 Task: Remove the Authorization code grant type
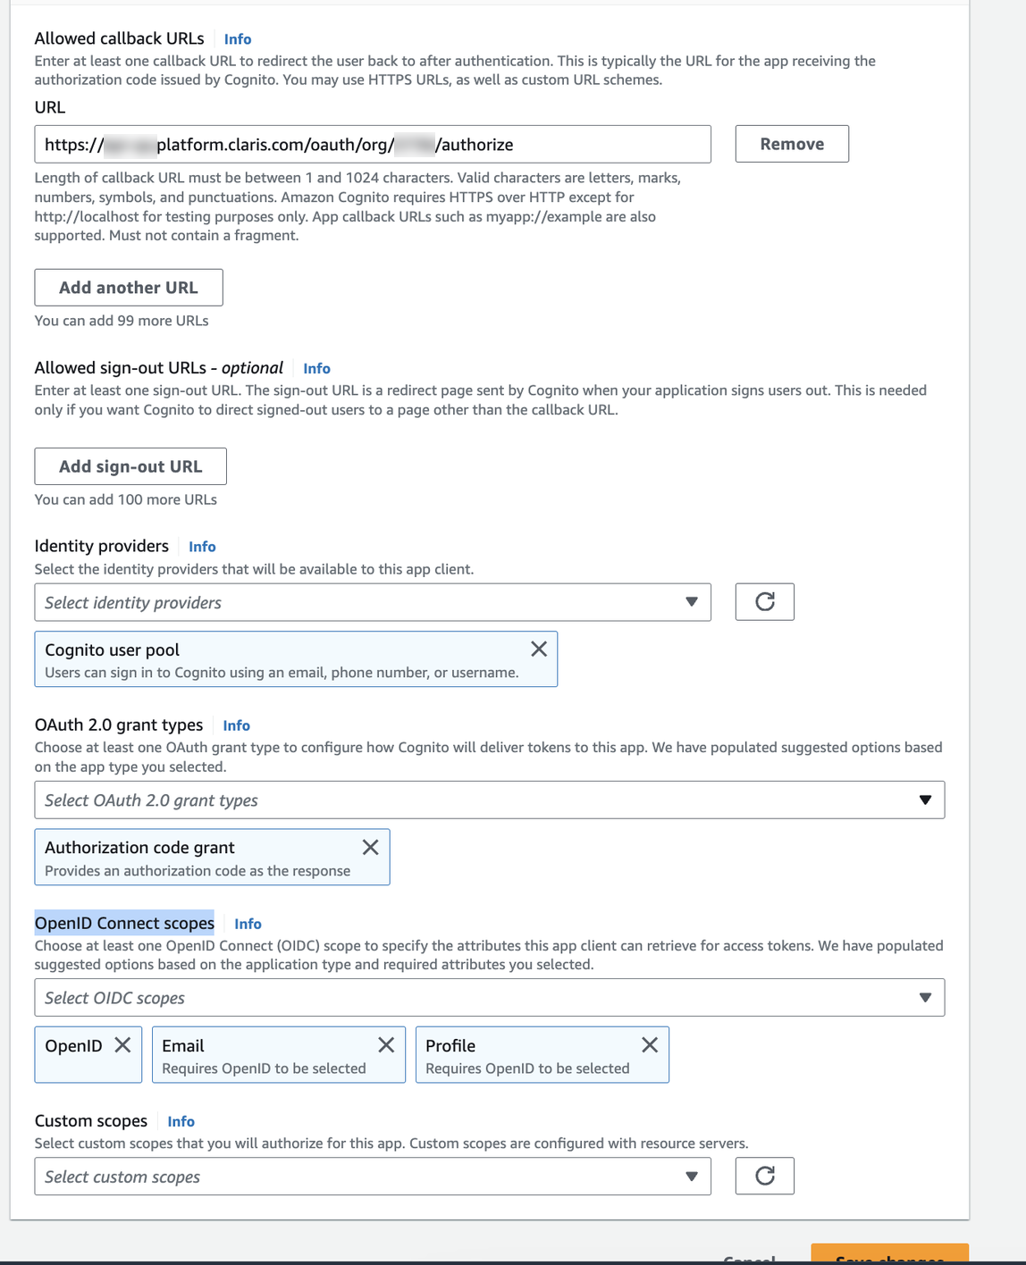click(370, 847)
